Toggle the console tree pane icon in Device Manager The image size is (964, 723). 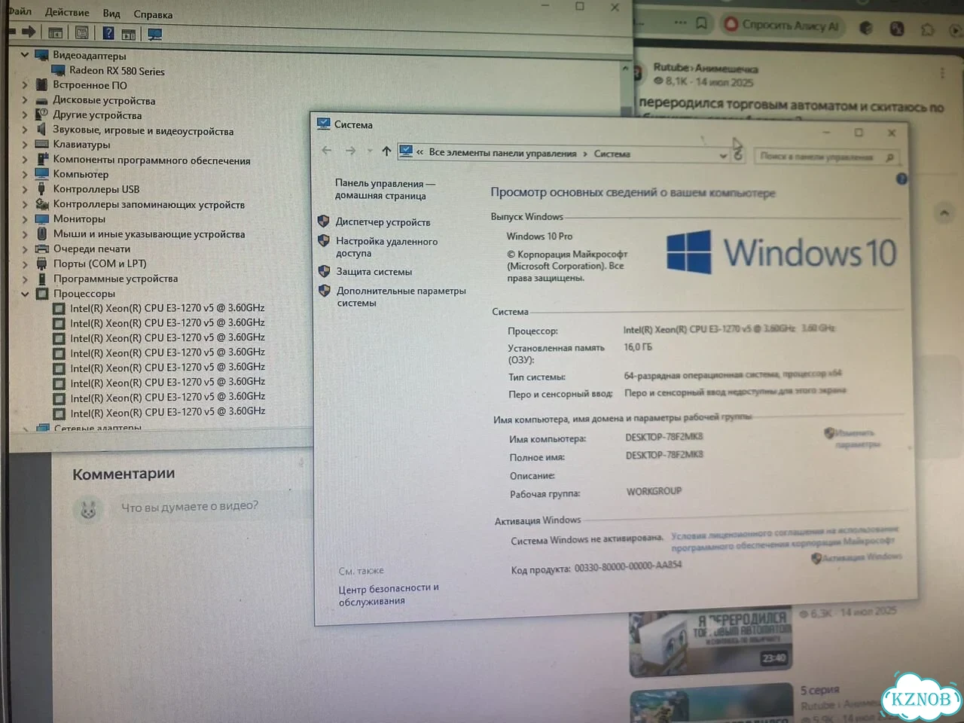pyautogui.click(x=55, y=32)
